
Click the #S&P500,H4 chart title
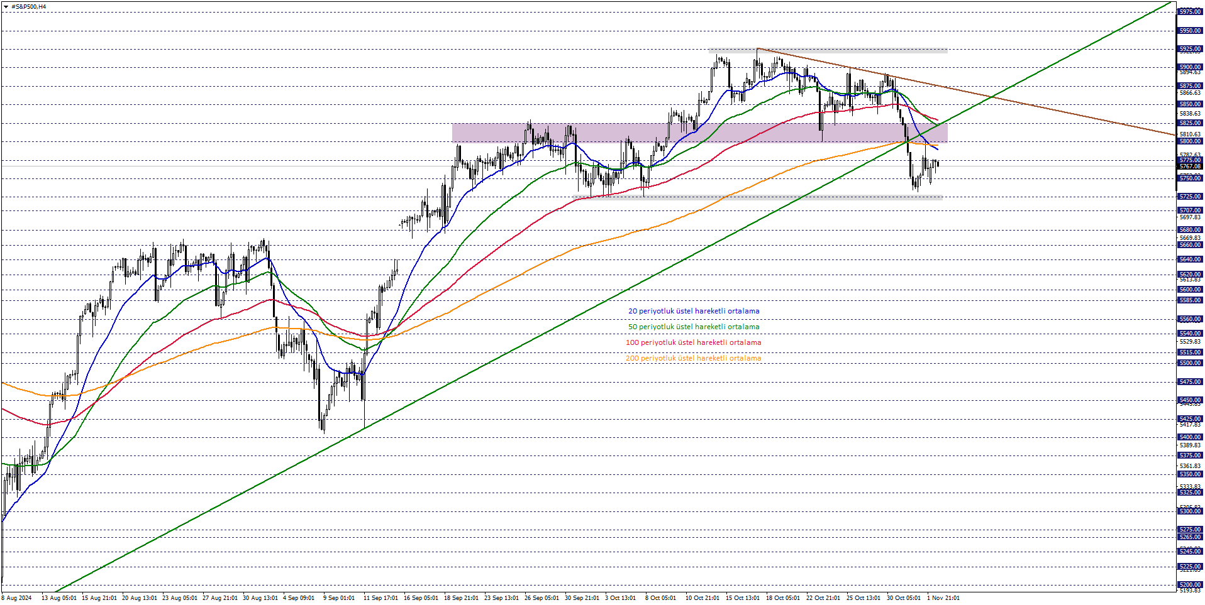click(x=28, y=7)
